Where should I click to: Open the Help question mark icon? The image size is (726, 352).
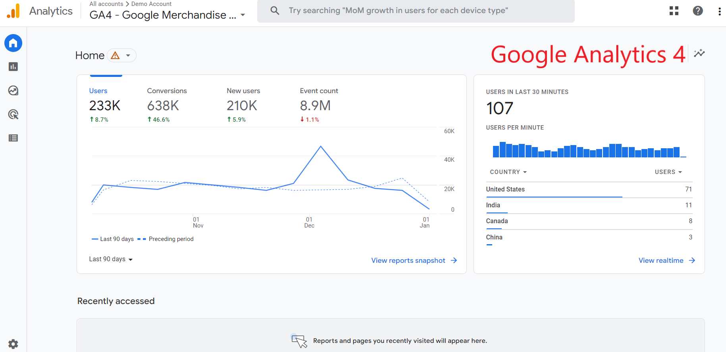pos(697,11)
